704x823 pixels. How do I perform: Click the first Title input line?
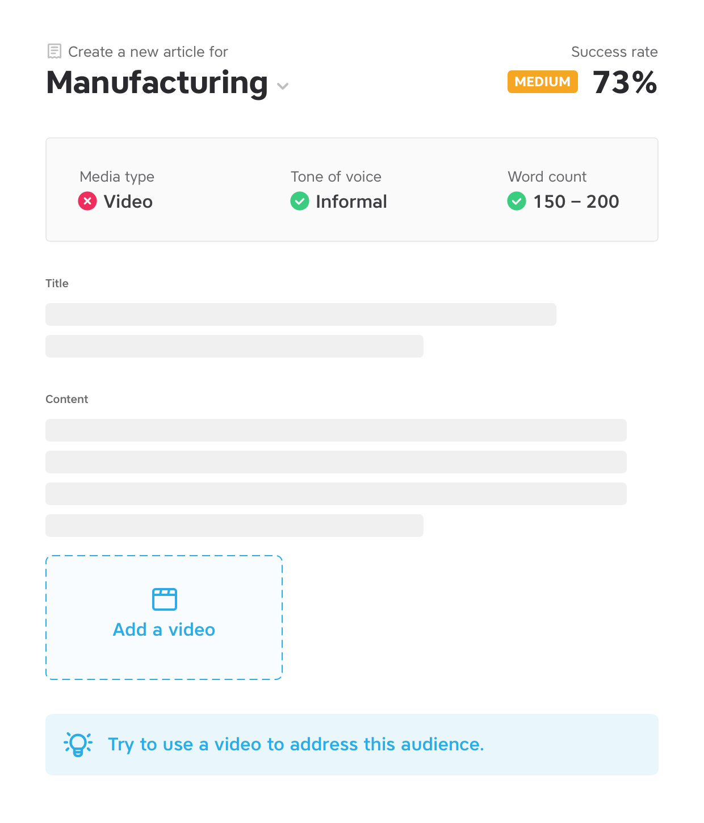(301, 314)
